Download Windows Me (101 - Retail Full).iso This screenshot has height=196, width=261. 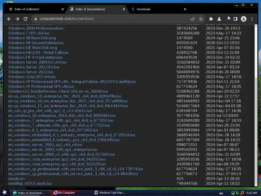pos(38,52)
